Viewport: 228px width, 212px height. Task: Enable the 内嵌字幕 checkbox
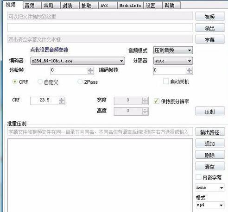coord(198,177)
